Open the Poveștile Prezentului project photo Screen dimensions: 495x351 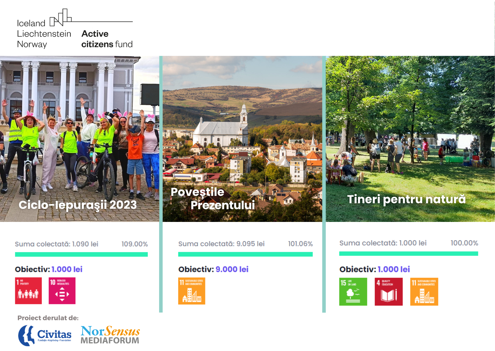pos(242,139)
